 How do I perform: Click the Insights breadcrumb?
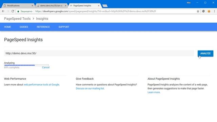(42, 19)
